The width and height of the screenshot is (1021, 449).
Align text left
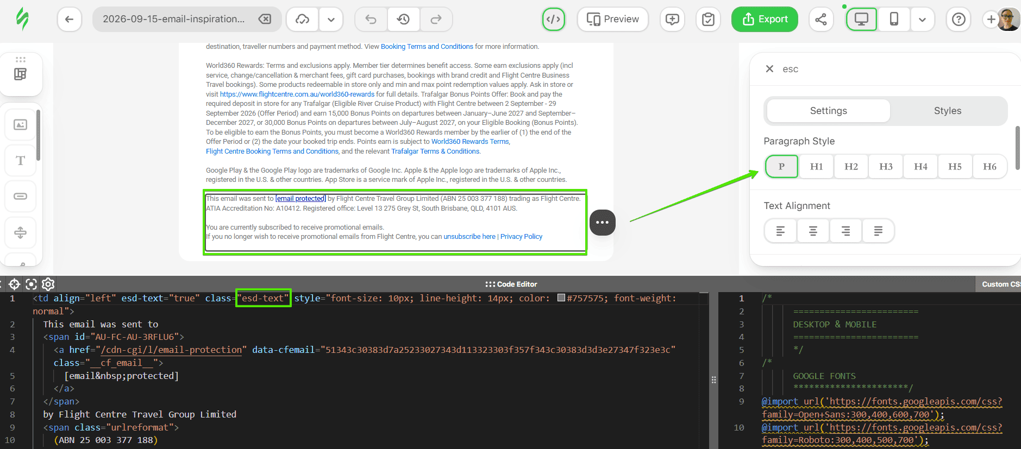pyautogui.click(x=780, y=231)
